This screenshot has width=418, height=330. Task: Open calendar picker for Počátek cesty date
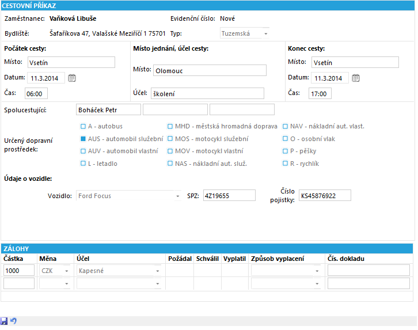72,78
